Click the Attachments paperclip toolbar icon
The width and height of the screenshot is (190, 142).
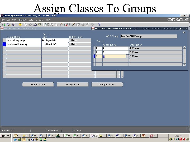point(88,25)
